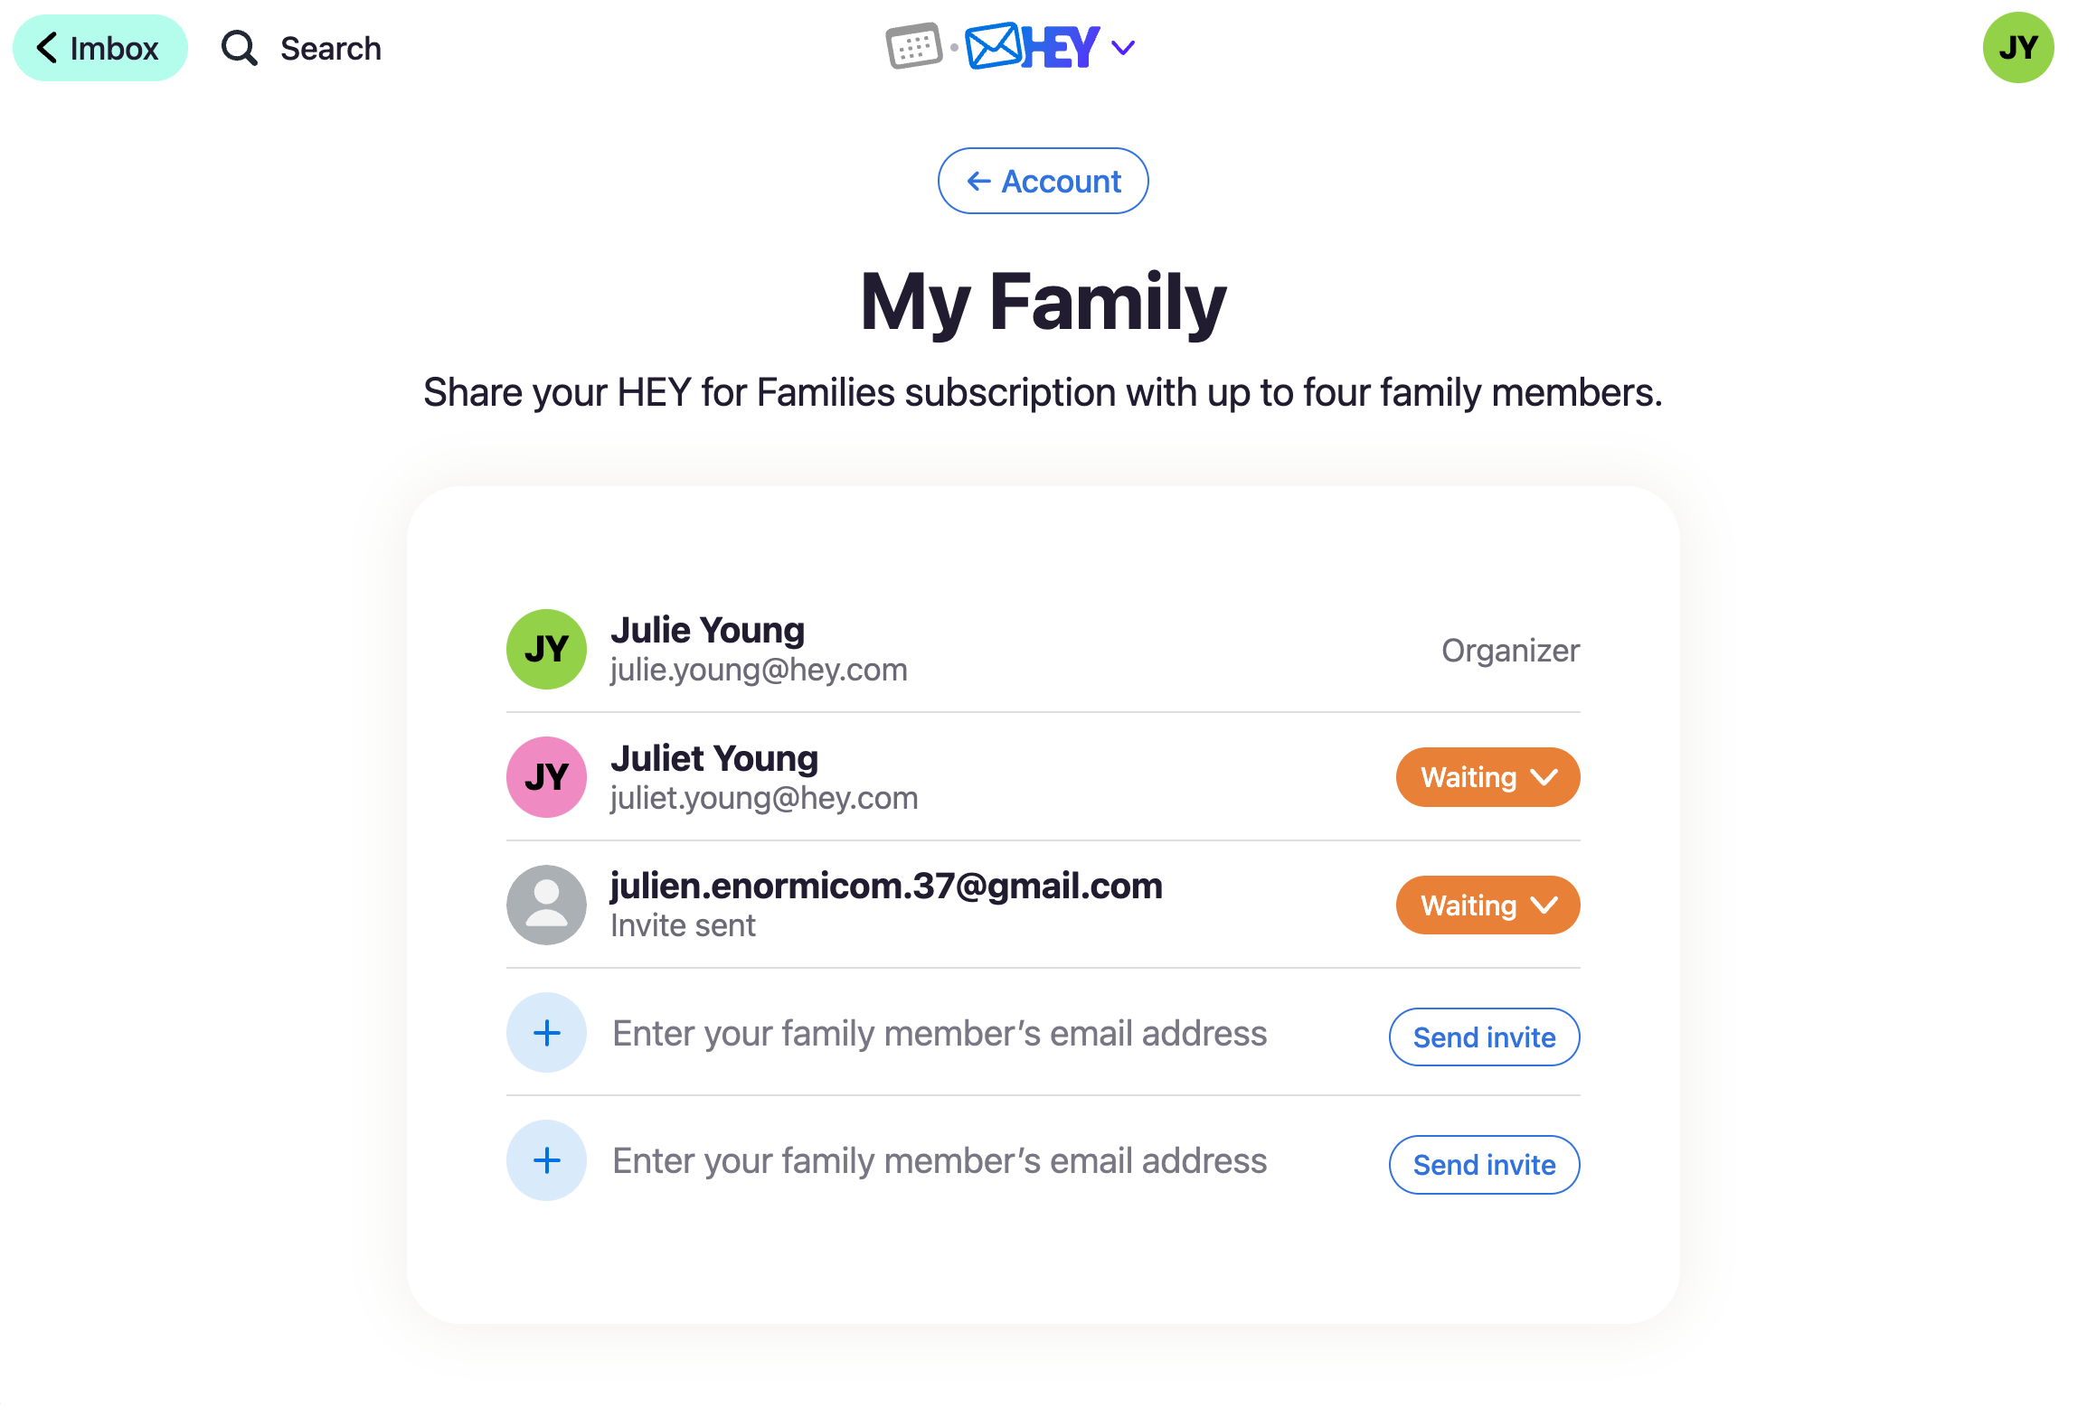Click the second blue plus icon
Screen dimensions: 2087x1426
(546, 1160)
